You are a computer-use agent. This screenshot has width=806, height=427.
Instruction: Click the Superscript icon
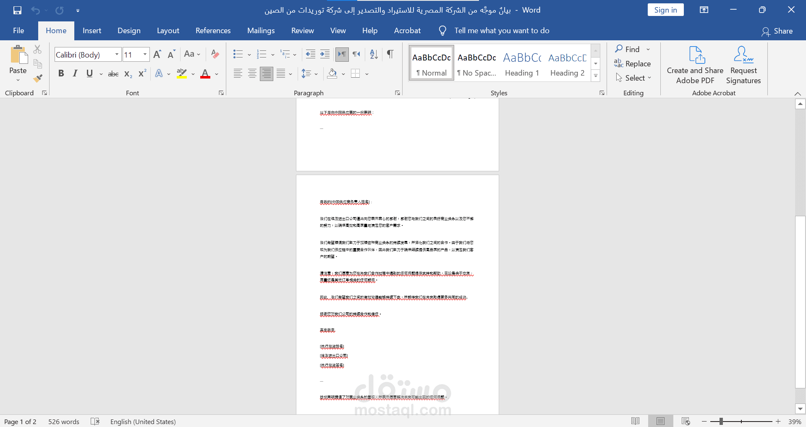click(x=142, y=73)
